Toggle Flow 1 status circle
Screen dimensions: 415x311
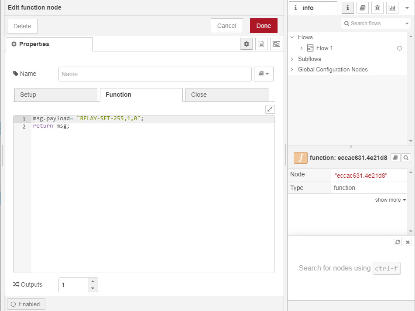pos(399,48)
